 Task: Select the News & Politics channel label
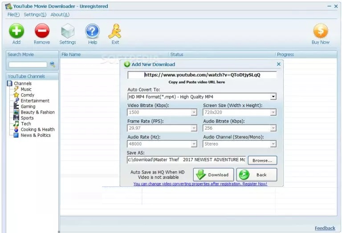36,135
